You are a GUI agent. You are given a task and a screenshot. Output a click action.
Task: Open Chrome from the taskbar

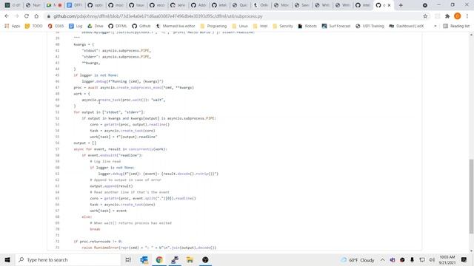159,259
